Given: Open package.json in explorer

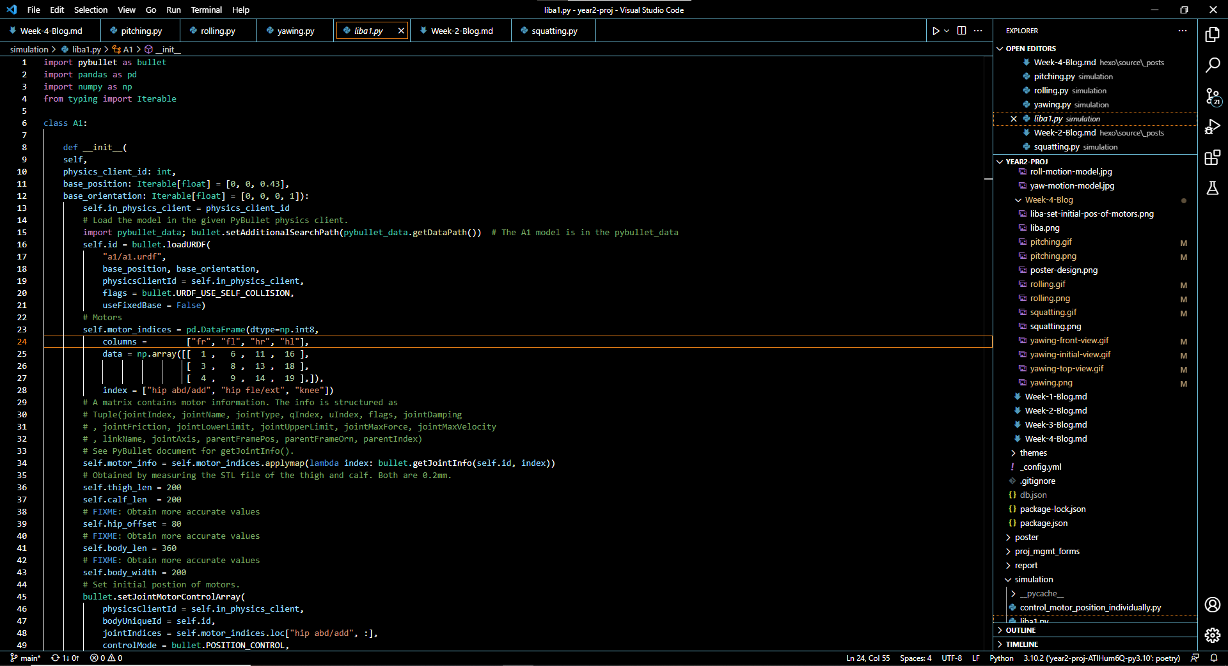Looking at the screenshot, I should coord(1043,523).
